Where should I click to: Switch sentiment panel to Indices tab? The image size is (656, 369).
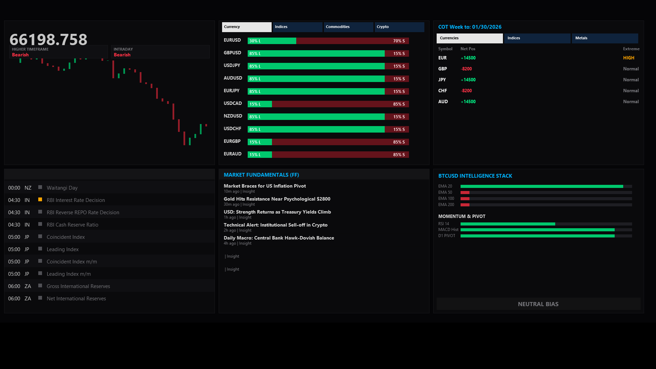(297, 27)
